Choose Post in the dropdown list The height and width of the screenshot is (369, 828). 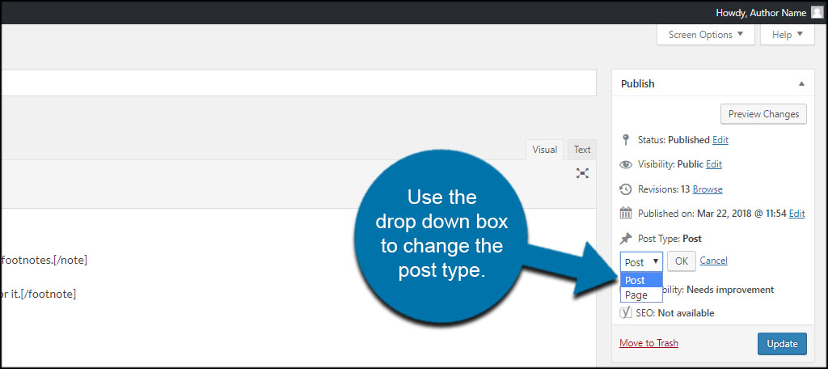tap(641, 280)
